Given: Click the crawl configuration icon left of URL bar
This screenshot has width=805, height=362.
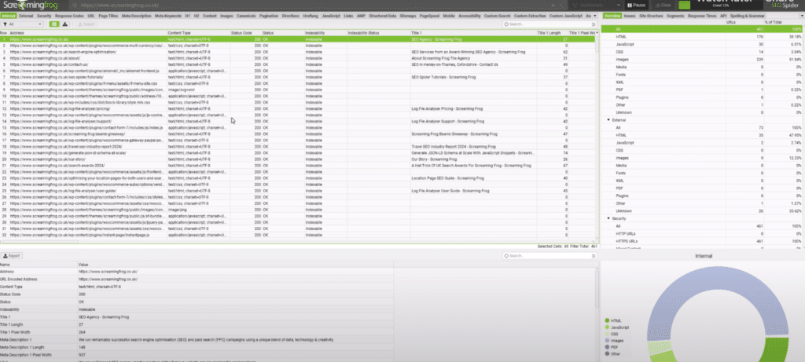Looking at the screenshot, I should pos(75,5).
